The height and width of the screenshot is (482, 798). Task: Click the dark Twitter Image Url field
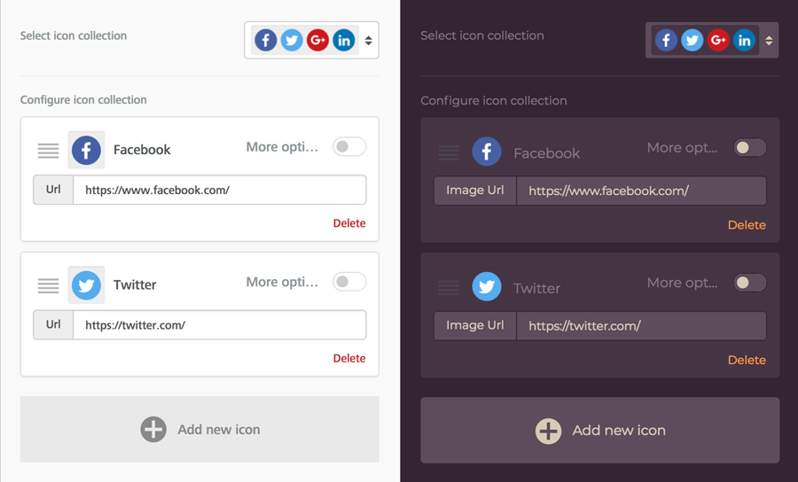[x=641, y=325]
